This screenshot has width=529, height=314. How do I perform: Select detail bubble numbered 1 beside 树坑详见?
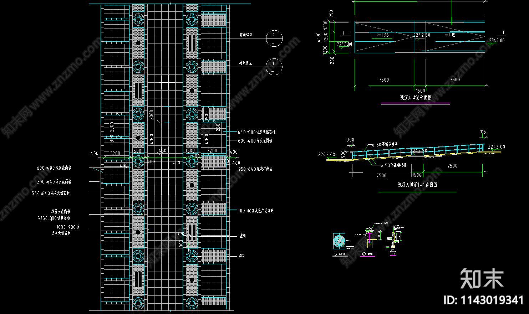click(274, 67)
